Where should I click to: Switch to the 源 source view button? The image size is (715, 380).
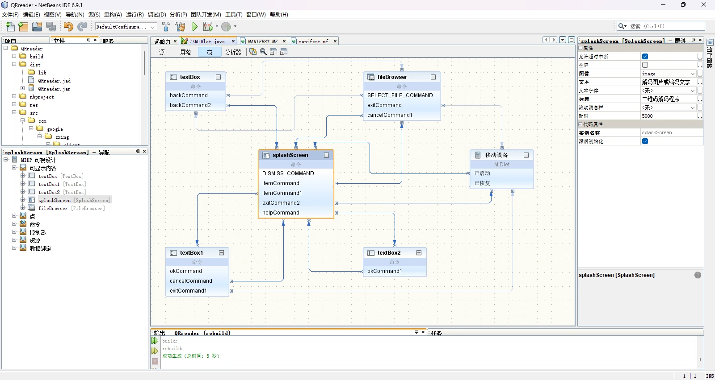(x=162, y=52)
